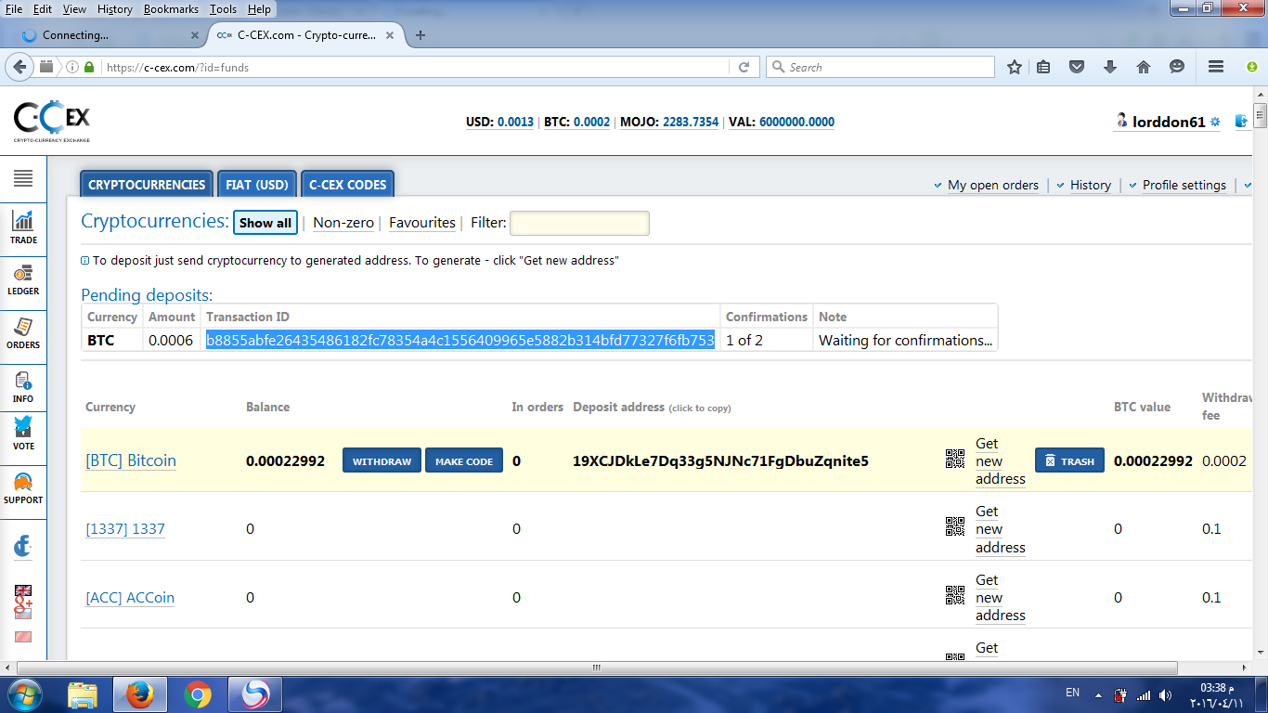Click the MOJO balance 2283.7354

tap(691, 122)
